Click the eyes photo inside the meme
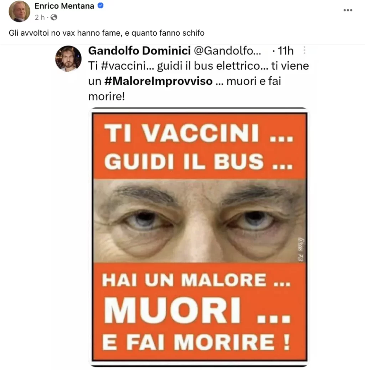The height and width of the screenshot is (370, 365). [200, 221]
